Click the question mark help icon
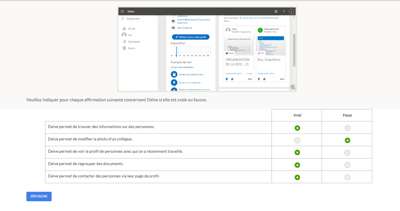The image size is (400, 211). pos(284,11)
